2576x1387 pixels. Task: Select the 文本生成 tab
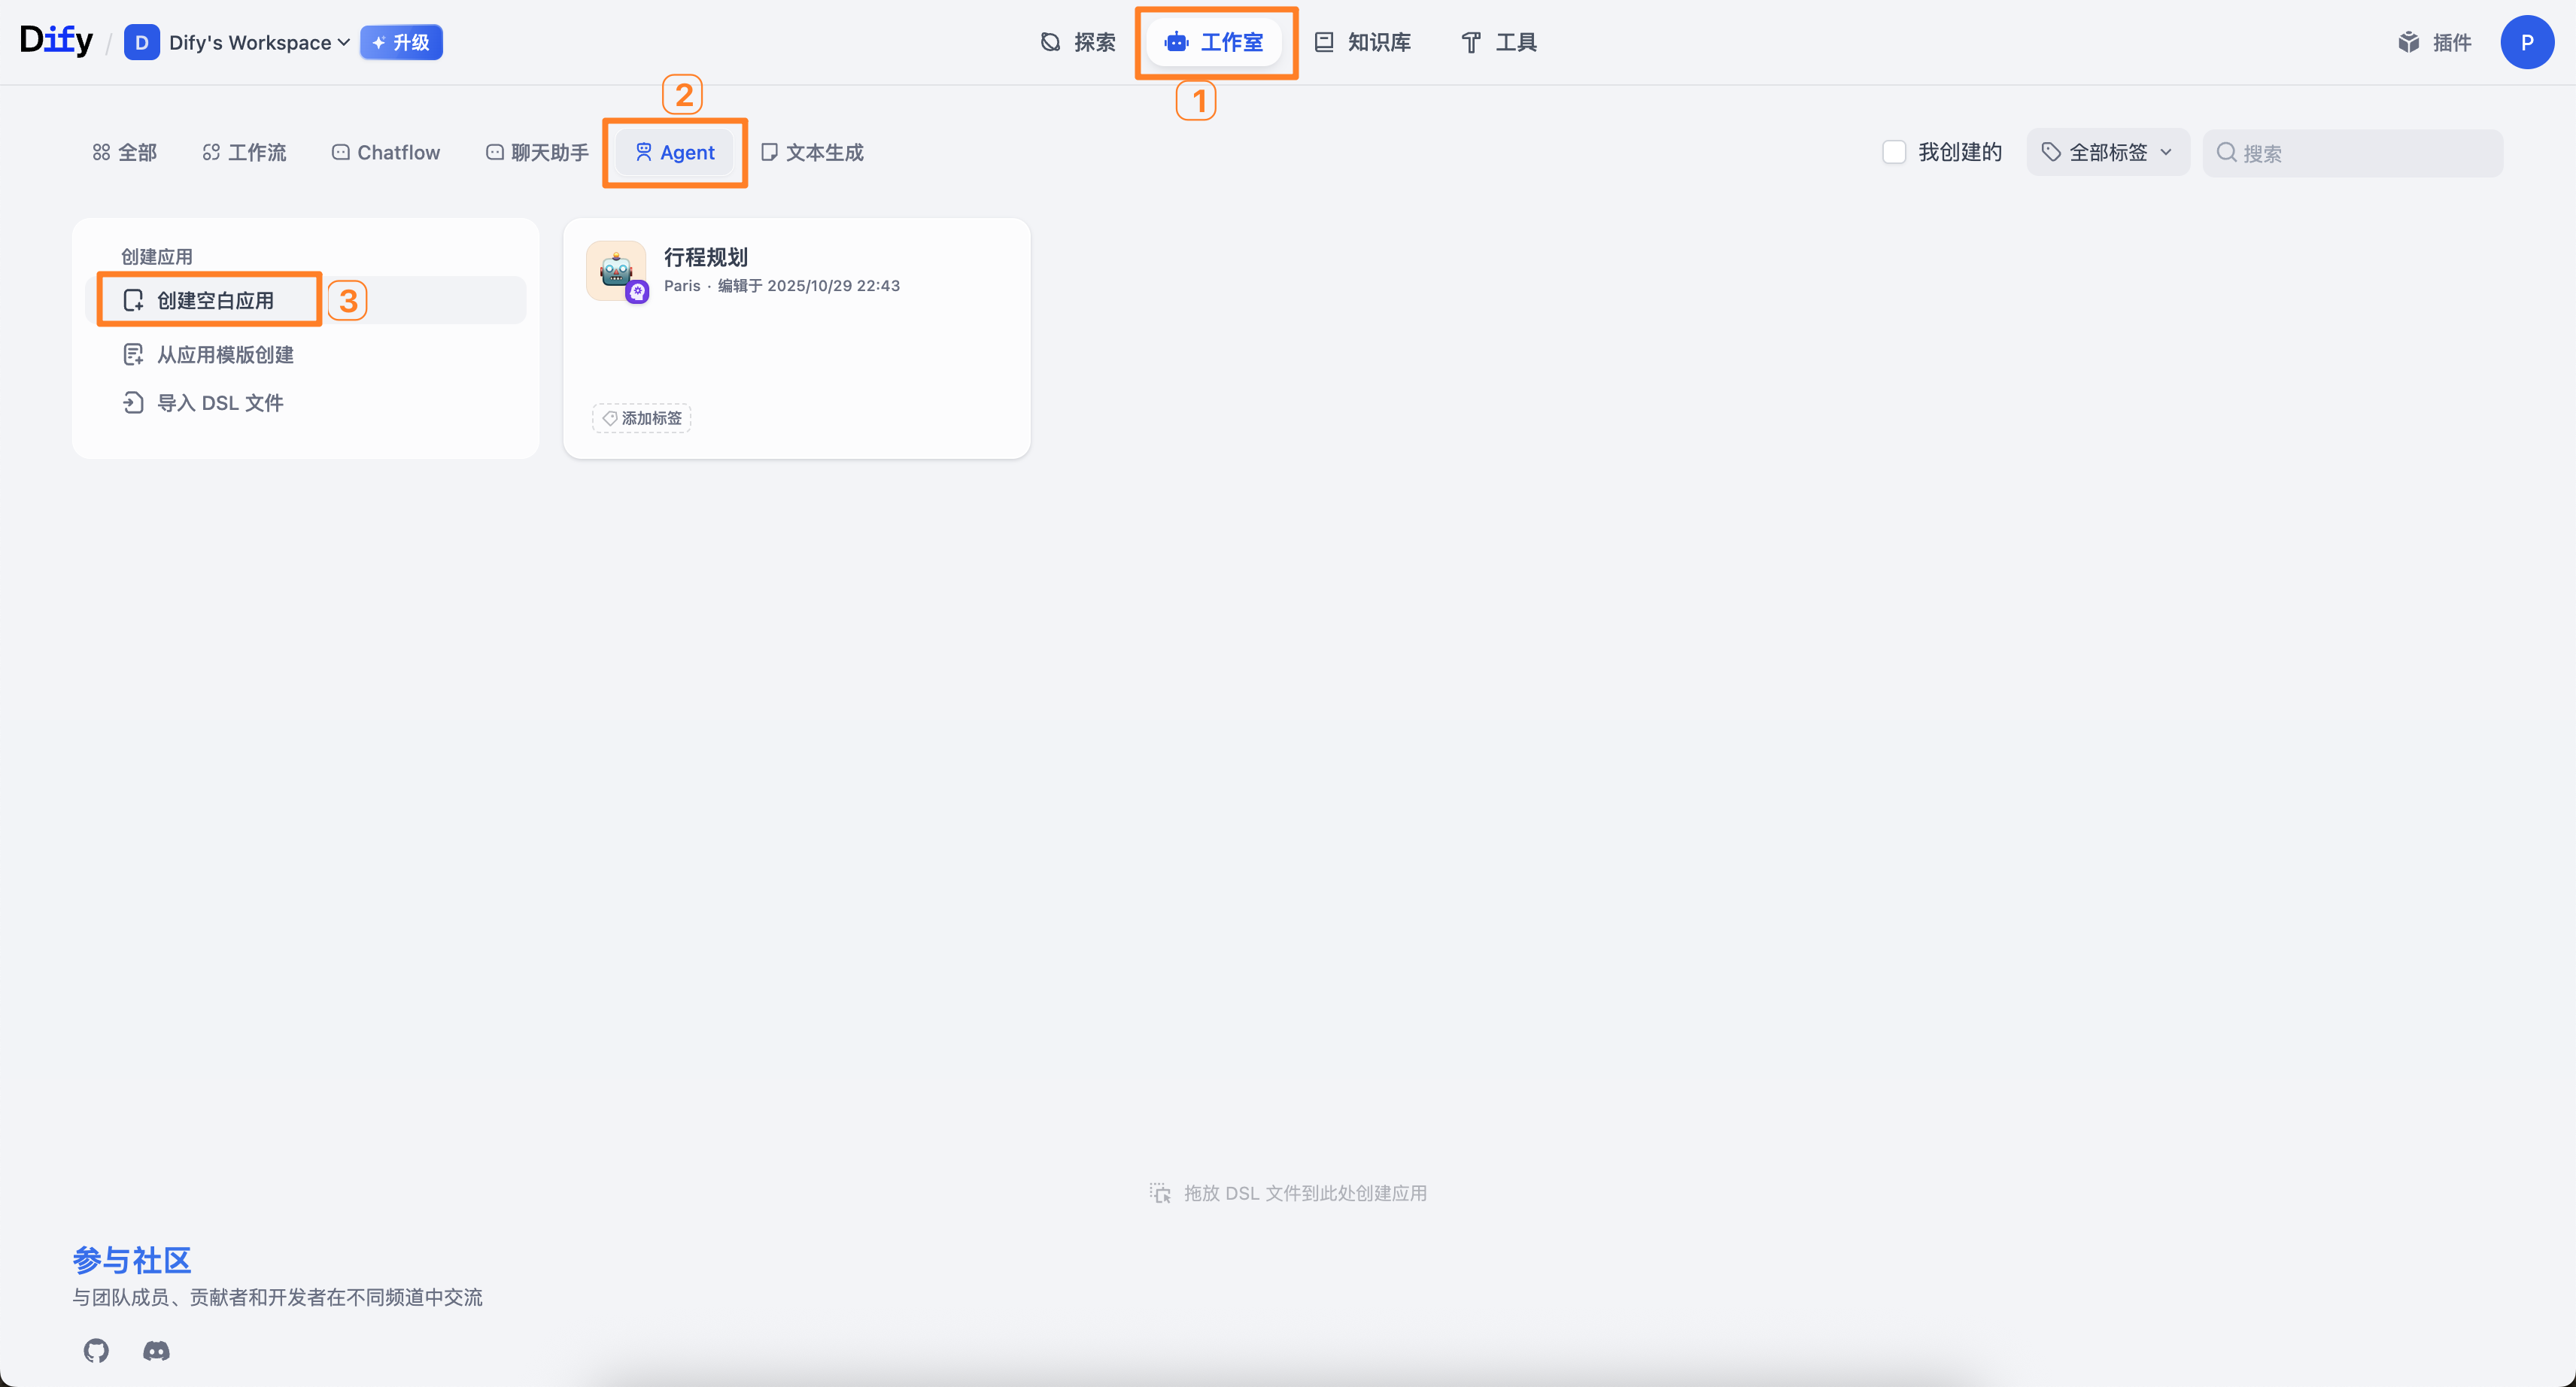coord(812,152)
